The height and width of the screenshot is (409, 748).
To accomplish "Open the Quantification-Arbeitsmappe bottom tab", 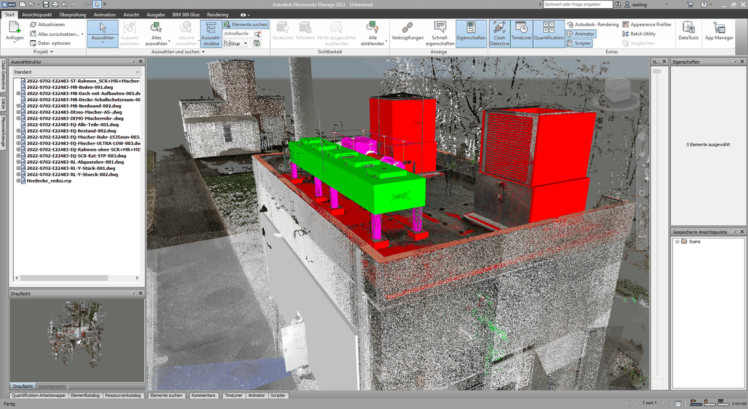I will tap(38, 395).
